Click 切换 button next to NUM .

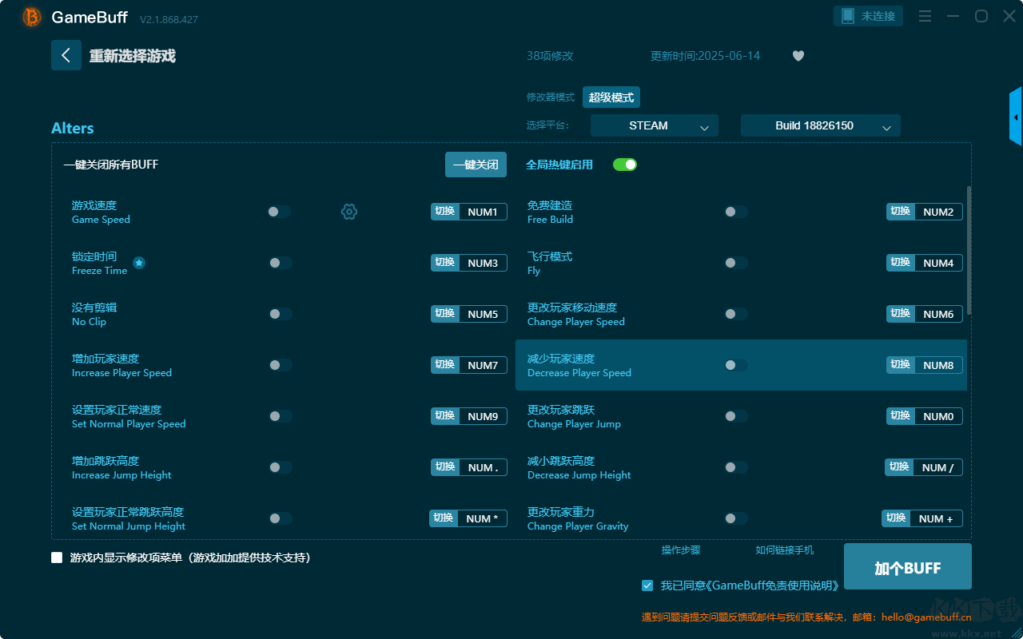pos(445,467)
